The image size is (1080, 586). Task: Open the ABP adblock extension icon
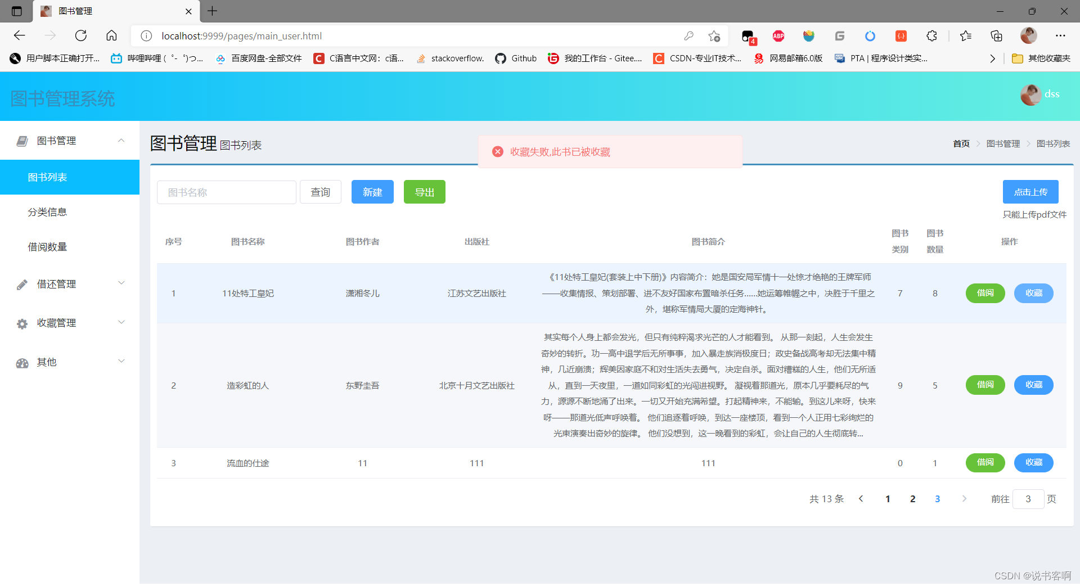coord(778,36)
